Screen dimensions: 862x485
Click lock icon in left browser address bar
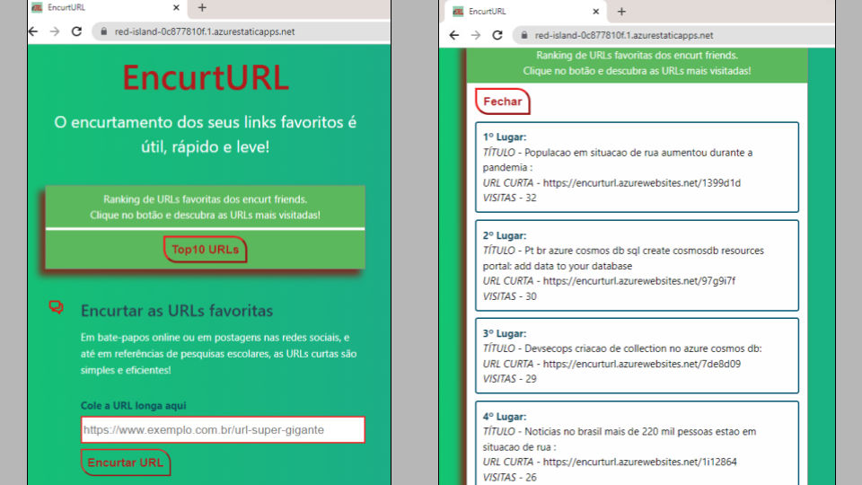[103, 31]
